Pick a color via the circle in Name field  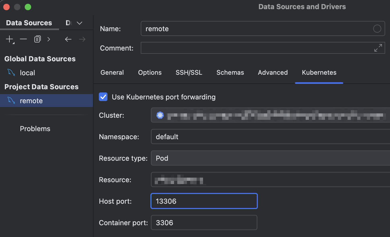click(377, 28)
